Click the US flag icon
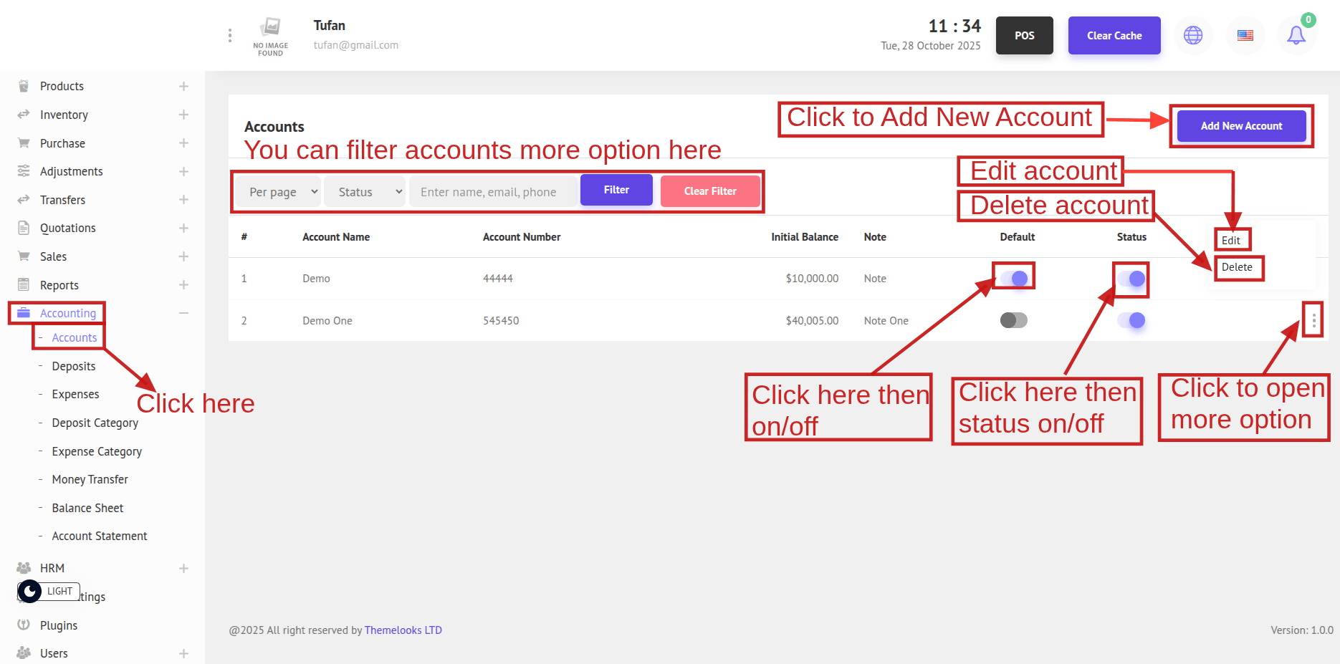The image size is (1340, 664). point(1245,35)
